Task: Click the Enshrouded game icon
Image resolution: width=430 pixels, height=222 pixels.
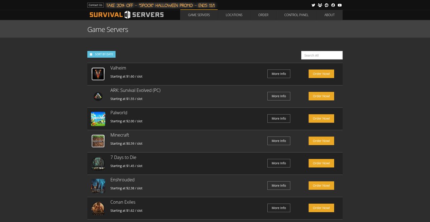Action: click(98, 186)
